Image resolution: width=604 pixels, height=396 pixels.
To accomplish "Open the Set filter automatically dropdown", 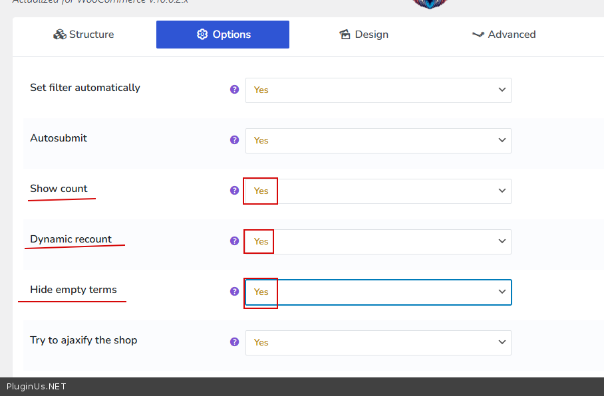I will [x=378, y=90].
